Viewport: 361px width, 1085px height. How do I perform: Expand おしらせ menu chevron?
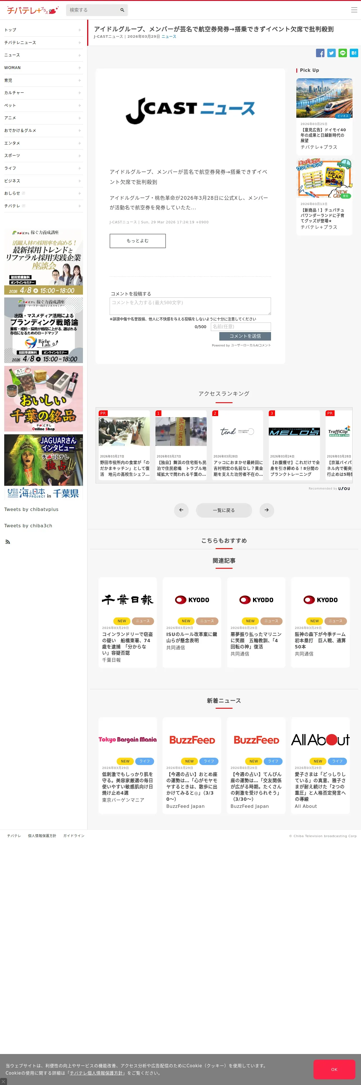[80, 193]
